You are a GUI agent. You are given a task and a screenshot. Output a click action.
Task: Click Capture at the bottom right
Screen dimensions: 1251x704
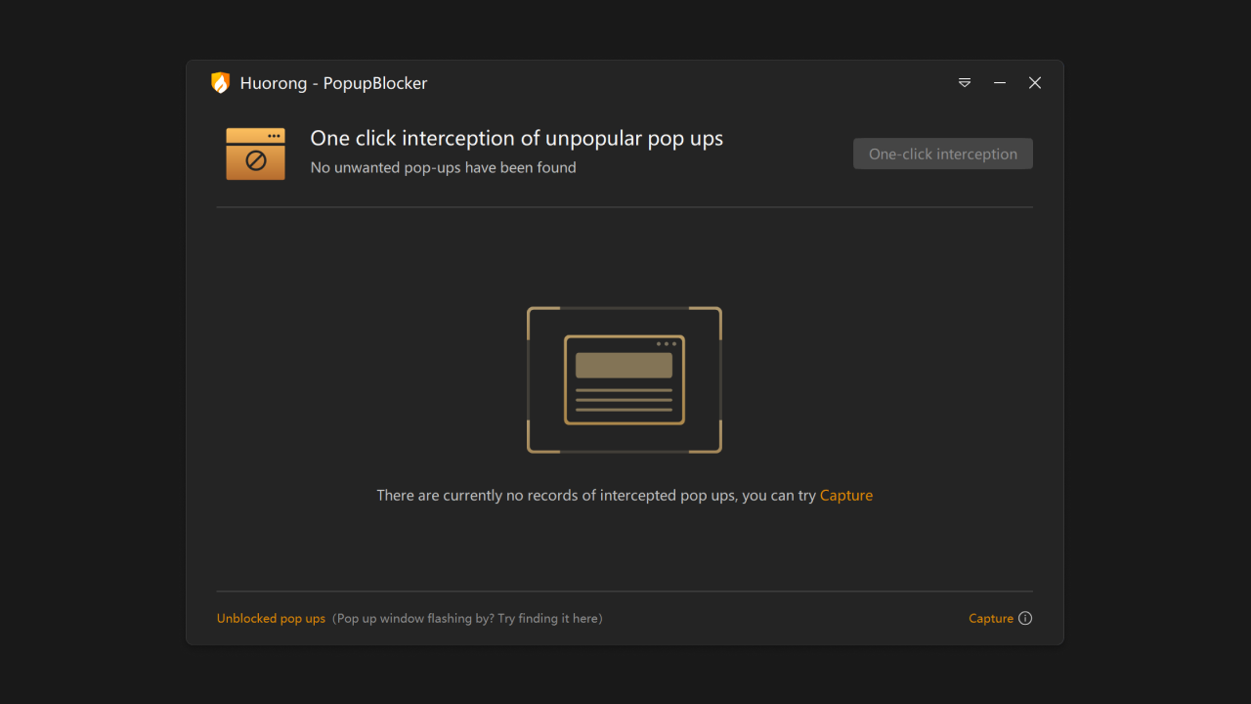(x=990, y=618)
